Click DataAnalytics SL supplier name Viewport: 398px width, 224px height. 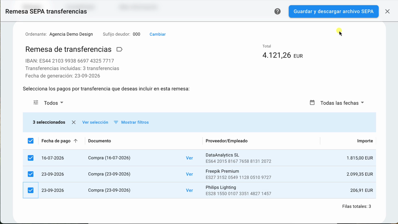pos(222,155)
